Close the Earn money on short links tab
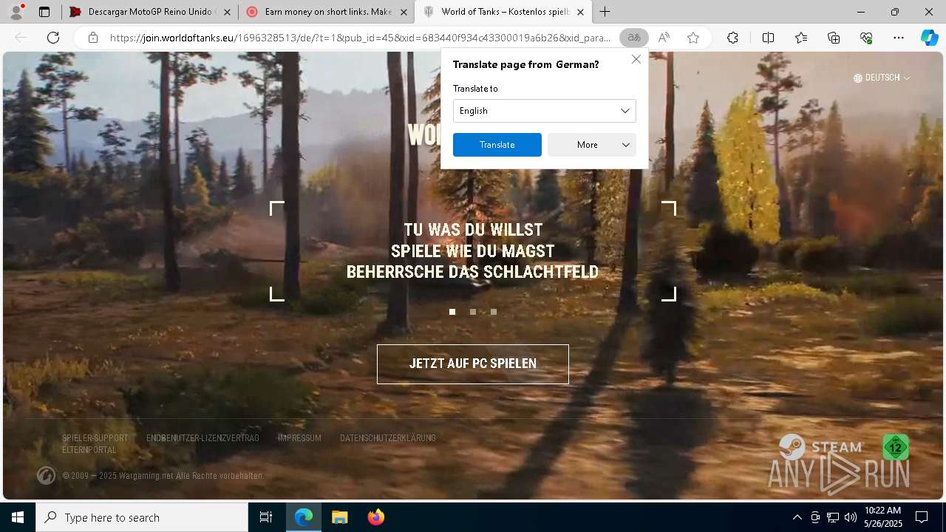Image resolution: width=946 pixels, height=532 pixels. (x=404, y=12)
